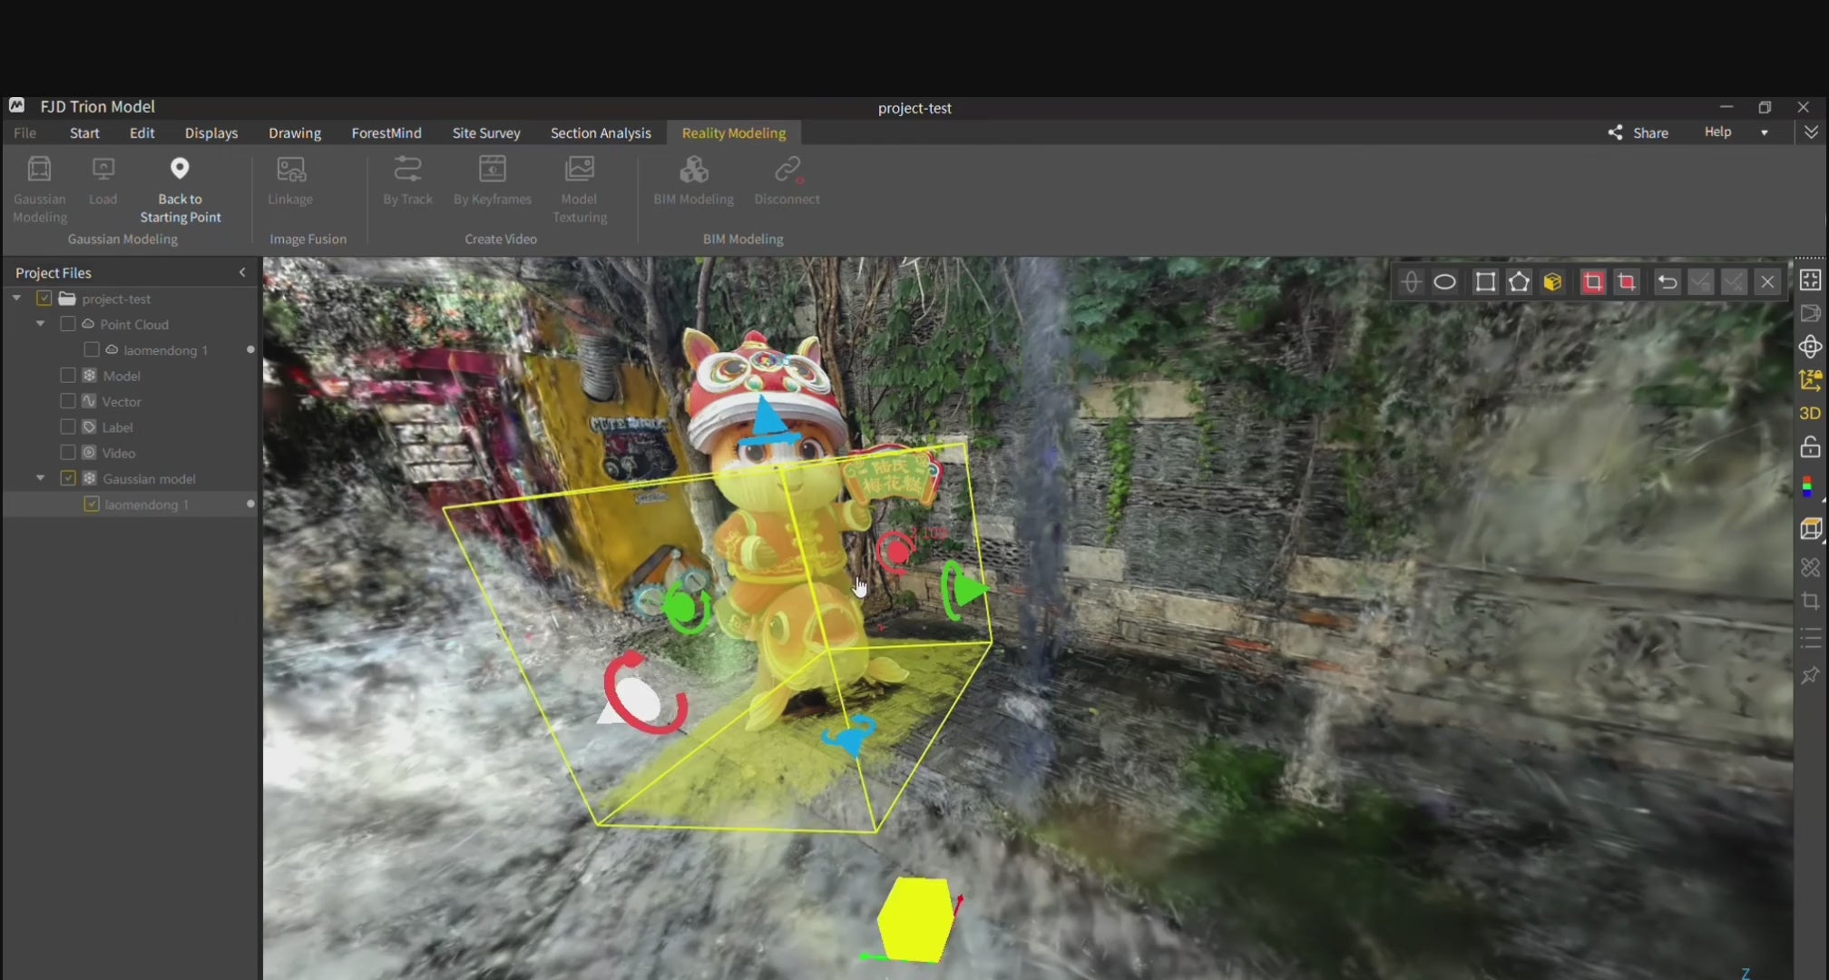Switch the 3D view mode button
The width and height of the screenshot is (1829, 980).
(x=1810, y=414)
